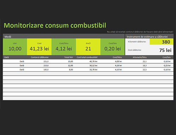Click the Cost average tile 41,23 lei
Viewport: 176px width, 135px height.
39,47
